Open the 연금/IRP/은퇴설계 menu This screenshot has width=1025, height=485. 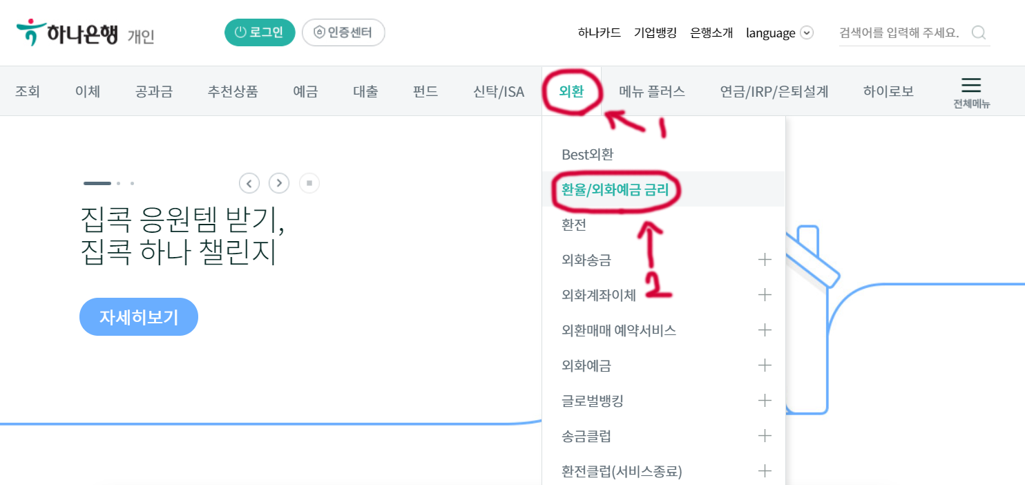[x=774, y=91]
